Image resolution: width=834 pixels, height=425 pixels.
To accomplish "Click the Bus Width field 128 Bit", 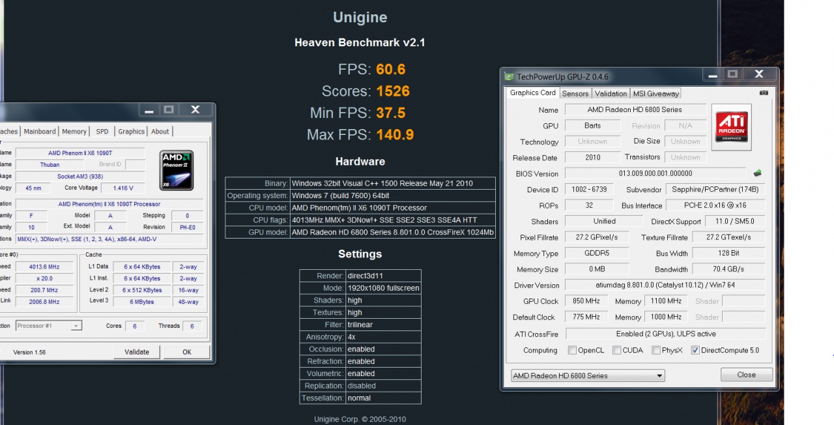I will [x=729, y=254].
